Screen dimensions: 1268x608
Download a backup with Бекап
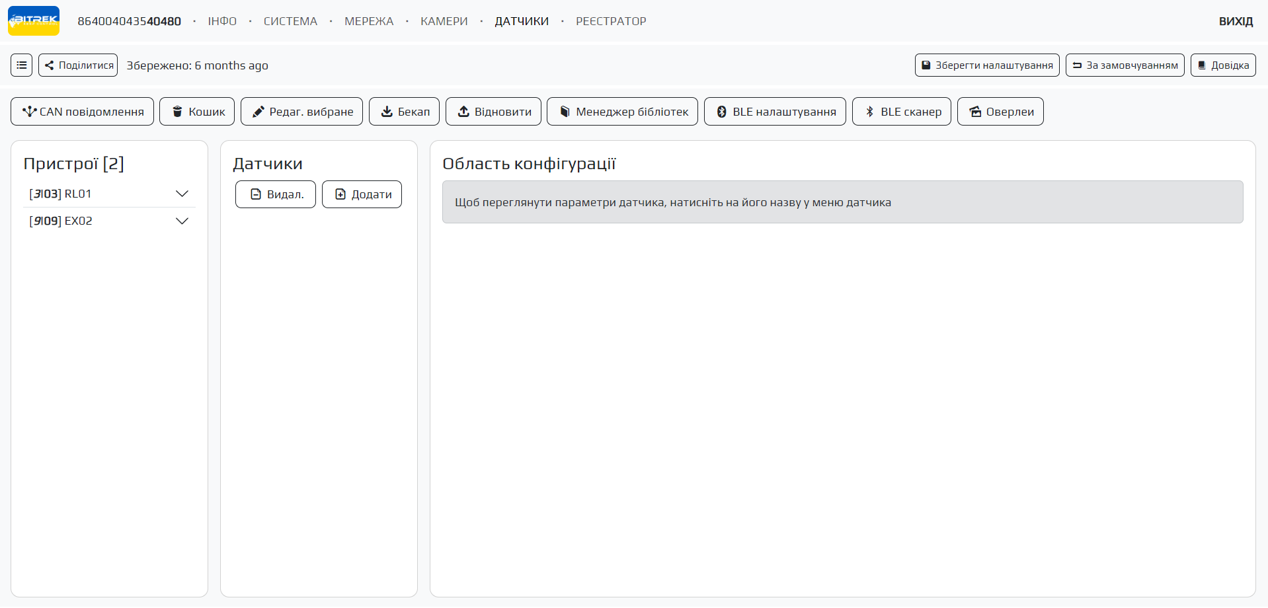point(404,112)
